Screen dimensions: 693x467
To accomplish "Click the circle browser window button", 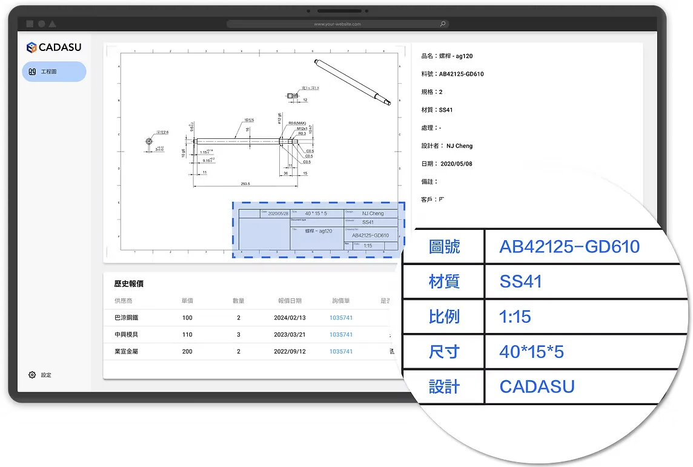I will (x=42, y=24).
